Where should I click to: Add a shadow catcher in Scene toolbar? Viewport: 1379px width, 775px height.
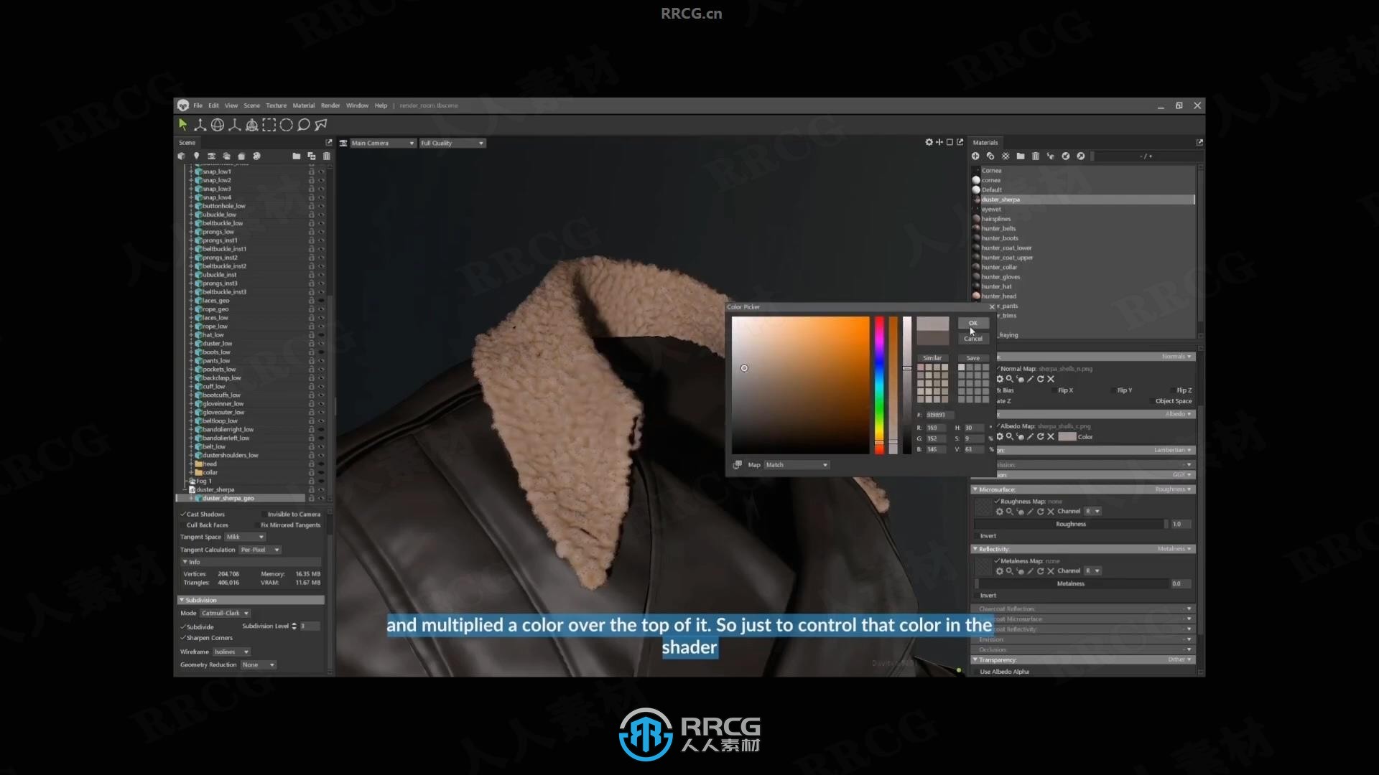[x=241, y=156]
